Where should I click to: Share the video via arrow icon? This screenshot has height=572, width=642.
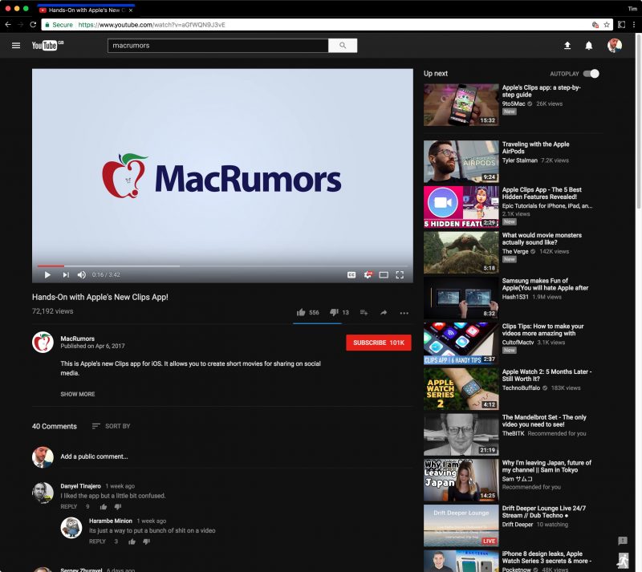[384, 313]
